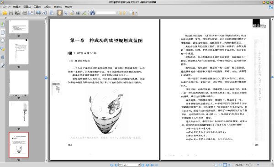The height and width of the screenshot is (167, 274).
Task: Open a file using the folder icon
Action: (5, 13)
